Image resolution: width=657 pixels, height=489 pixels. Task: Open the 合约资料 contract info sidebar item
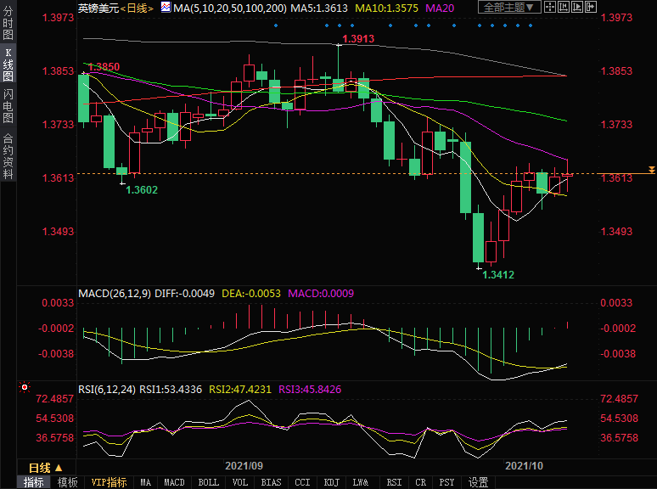point(8,156)
